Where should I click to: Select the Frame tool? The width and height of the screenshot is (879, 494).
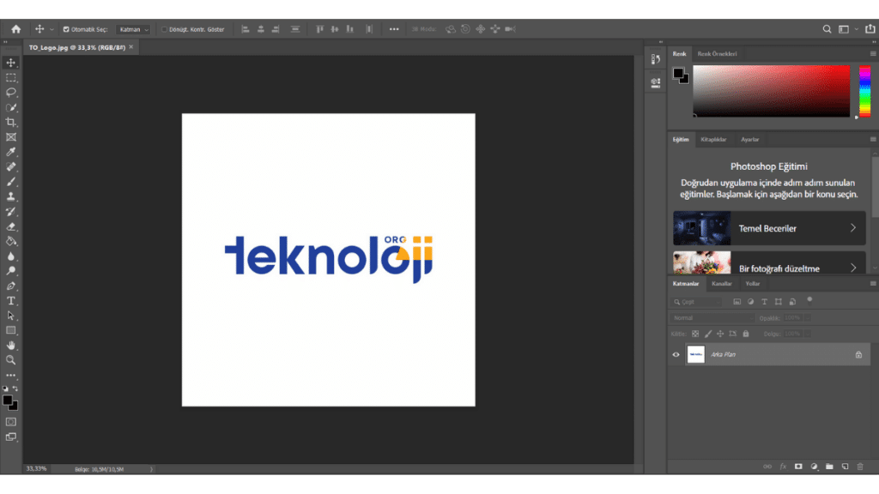point(10,136)
